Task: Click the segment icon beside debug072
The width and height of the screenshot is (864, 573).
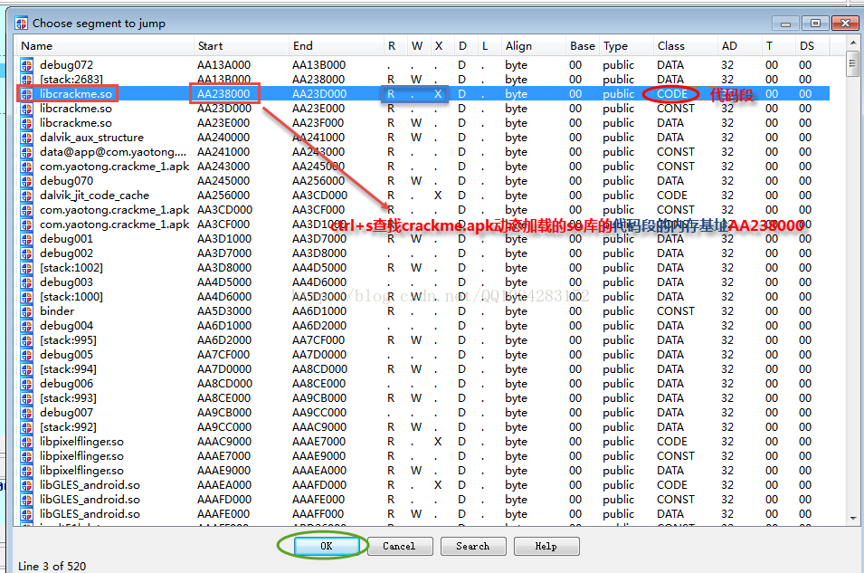Action: pyautogui.click(x=26, y=65)
